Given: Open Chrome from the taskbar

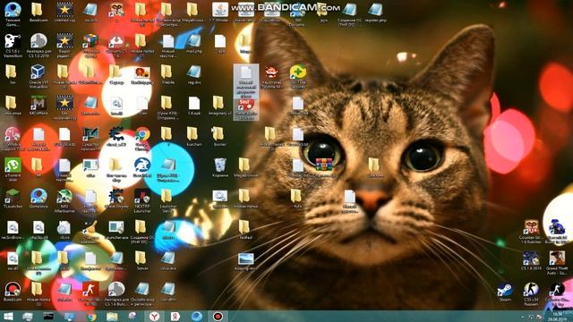Looking at the screenshot, I should click(90, 317).
